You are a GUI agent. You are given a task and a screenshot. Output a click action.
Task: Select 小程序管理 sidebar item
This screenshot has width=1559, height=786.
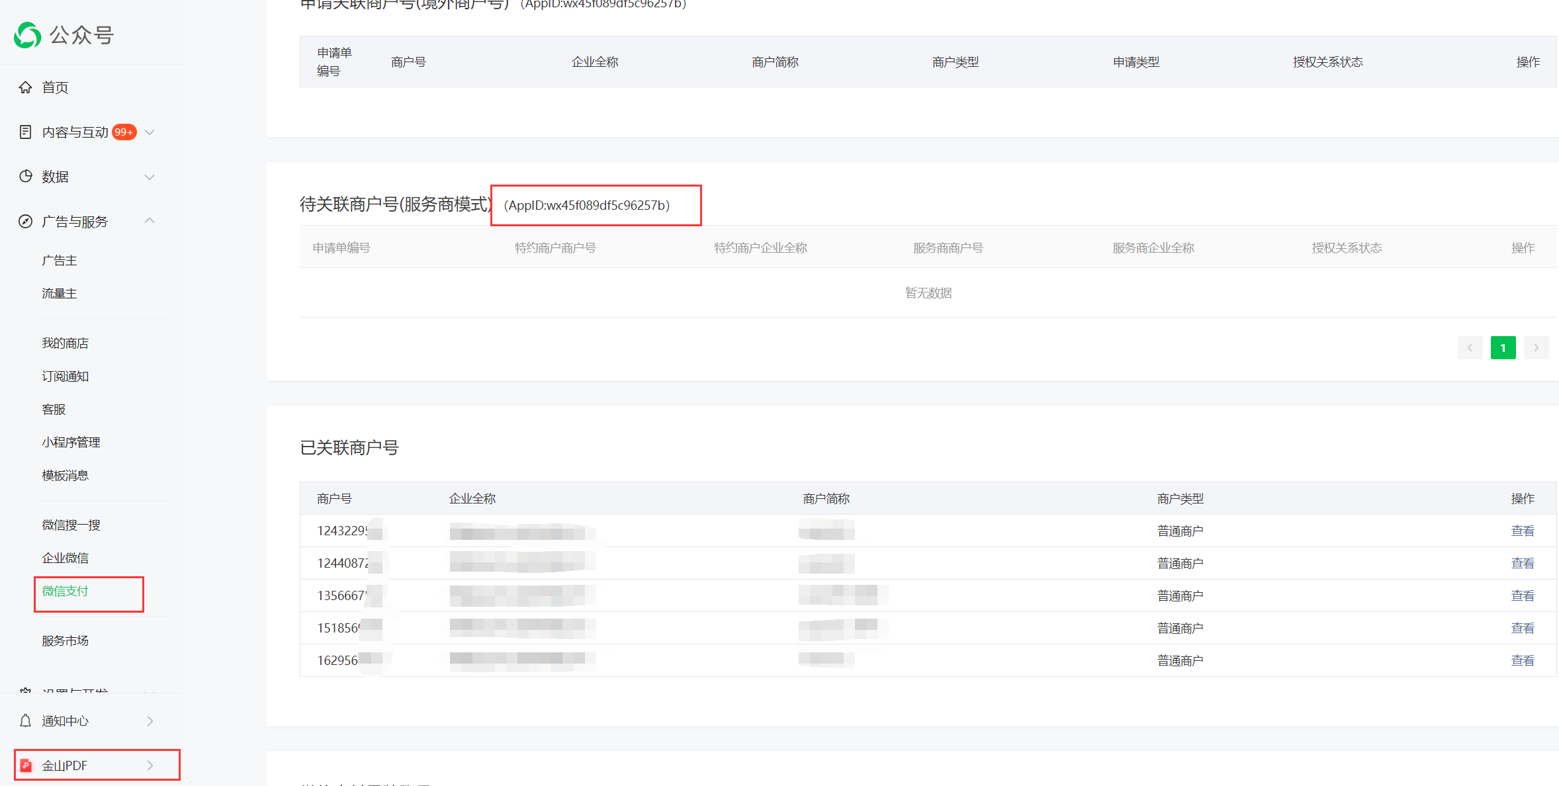[71, 442]
